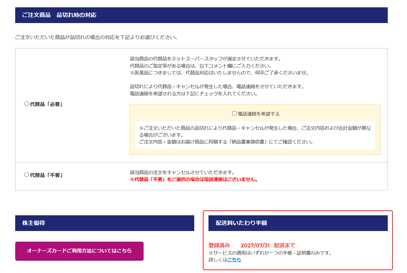
Task: Enable the 電話連絡を希望する checkbox
Action: tap(234, 114)
